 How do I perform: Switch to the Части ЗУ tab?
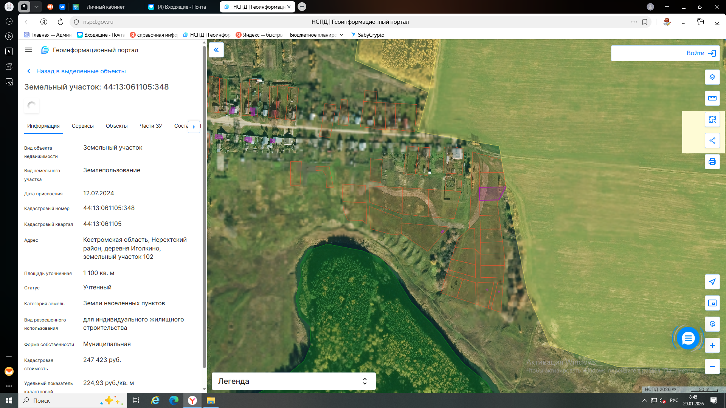150,126
